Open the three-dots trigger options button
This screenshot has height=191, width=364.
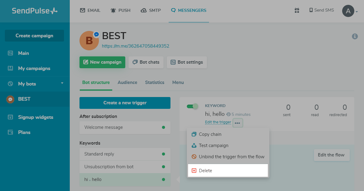tap(238, 123)
